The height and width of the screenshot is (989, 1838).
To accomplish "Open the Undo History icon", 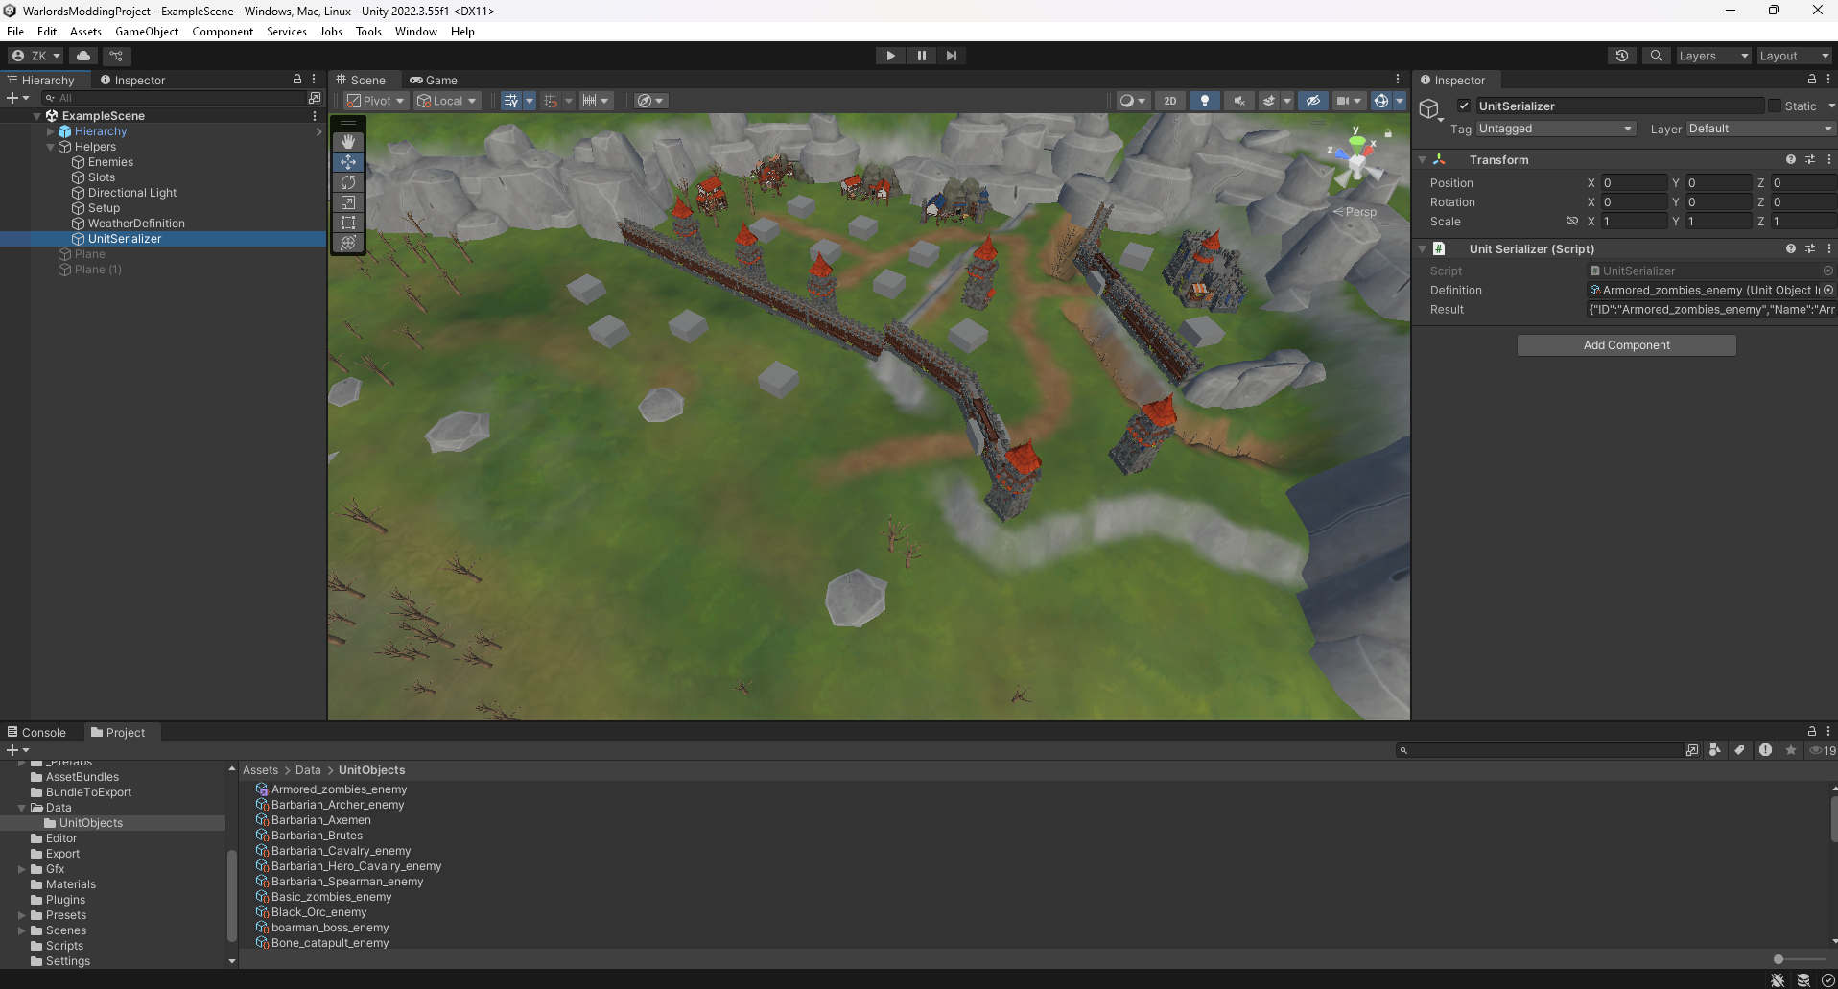I will [x=1621, y=56].
